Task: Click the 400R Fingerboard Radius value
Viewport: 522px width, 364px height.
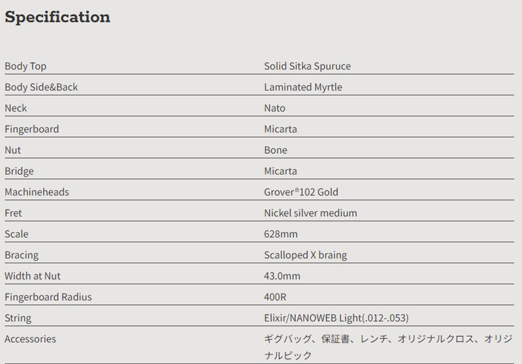Action: tap(275, 297)
